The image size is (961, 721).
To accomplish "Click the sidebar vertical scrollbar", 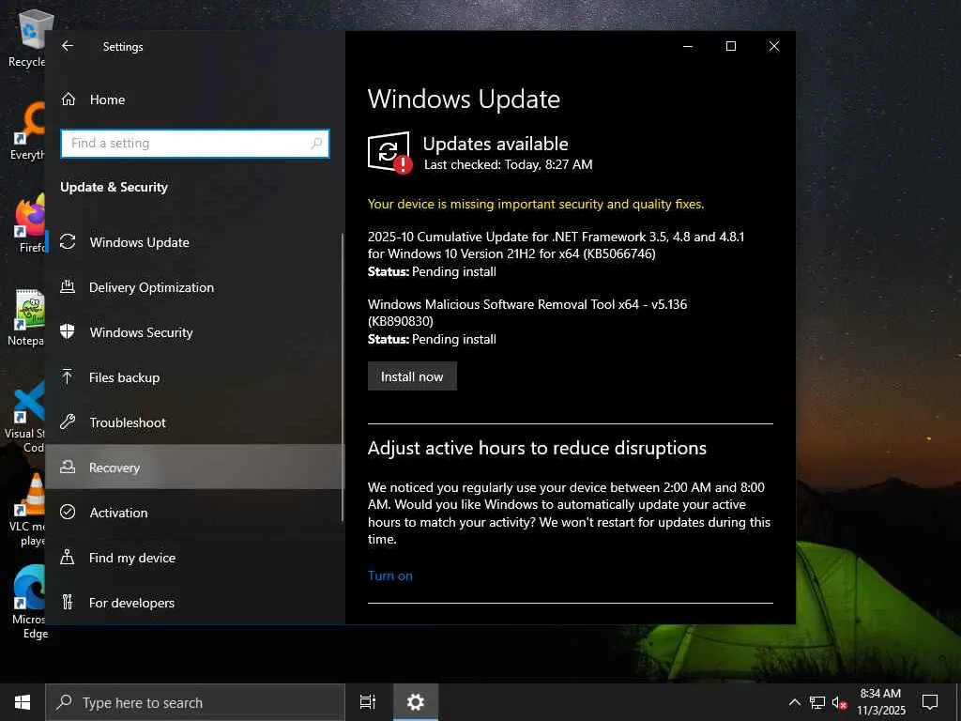I will pyautogui.click(x=342, y=377).
